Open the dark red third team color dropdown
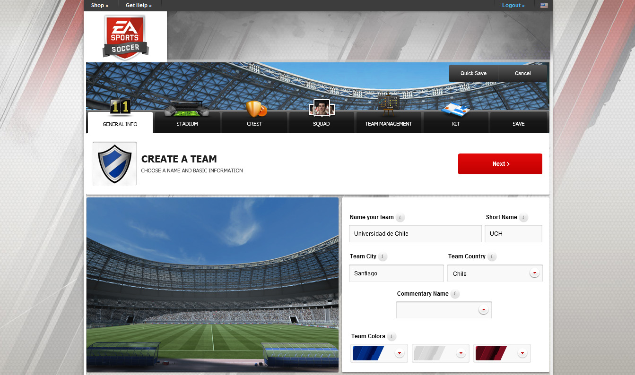The height and width of the screenshot is (375, 635). click(502, 353)
